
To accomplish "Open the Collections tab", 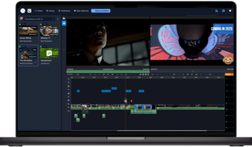I will [x=64, y=11].
